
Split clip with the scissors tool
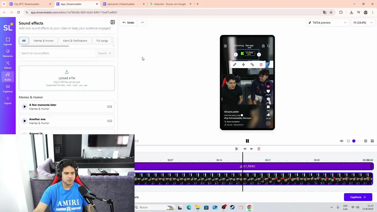237,149
